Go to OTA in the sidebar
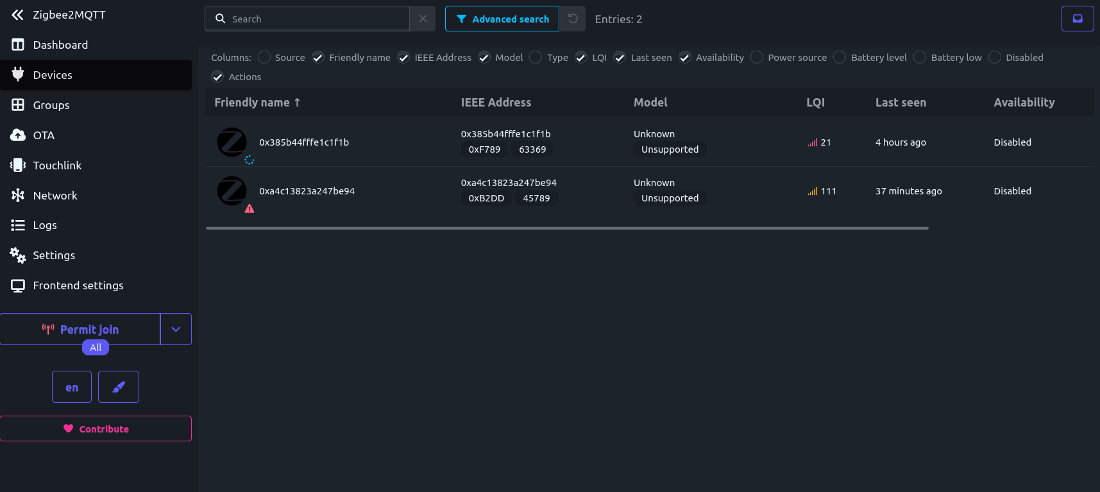 point(44,135)
